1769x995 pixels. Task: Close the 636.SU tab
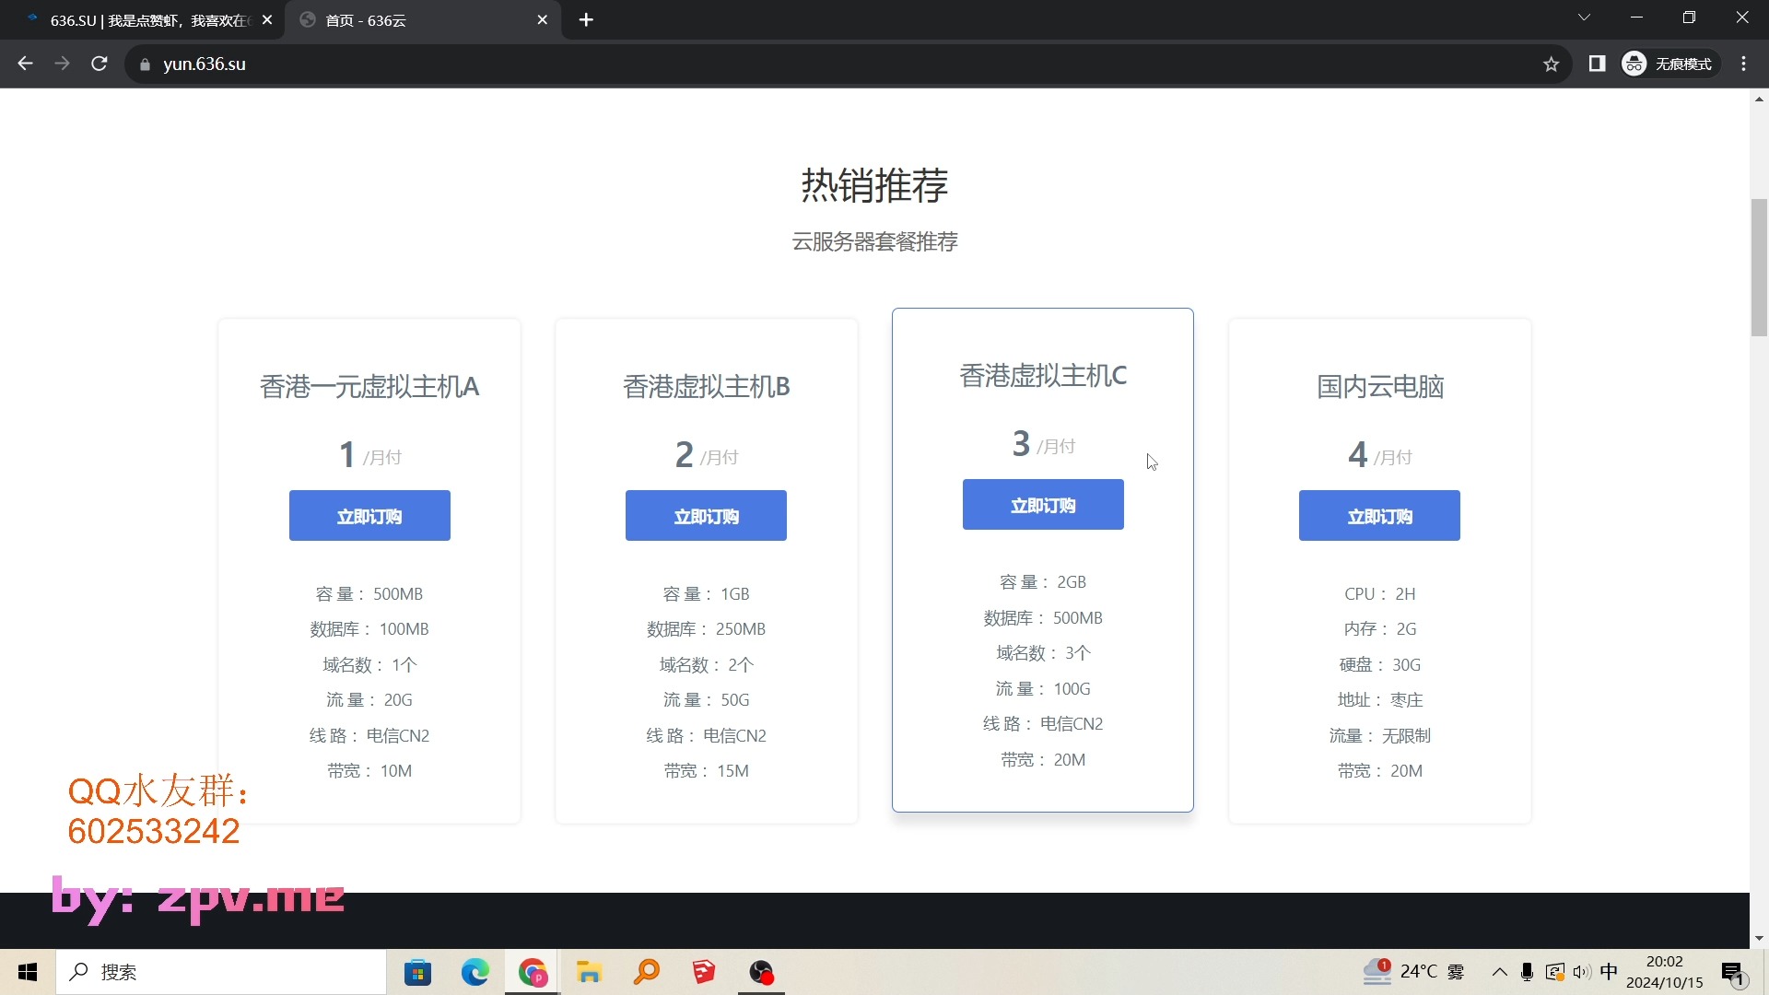point(267,19)
